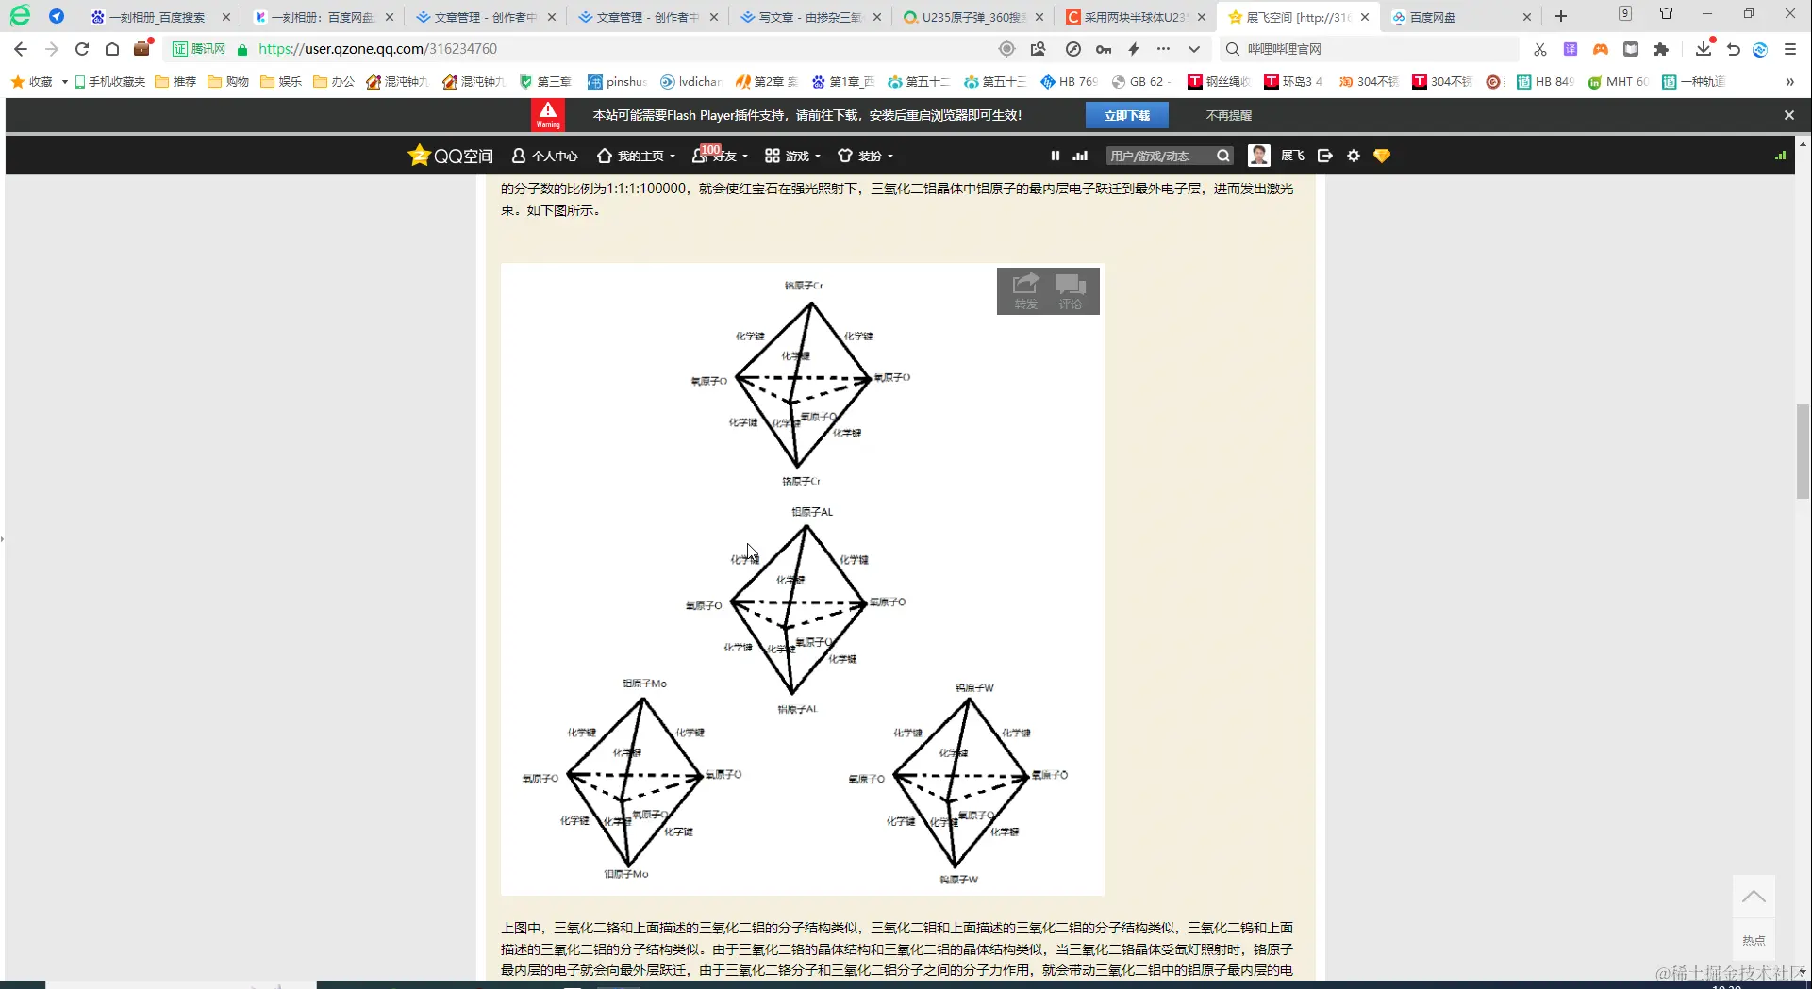1812x989 pixels.
Task: Click 立即下载 to download Flash Player
Action: point(1128,114)
